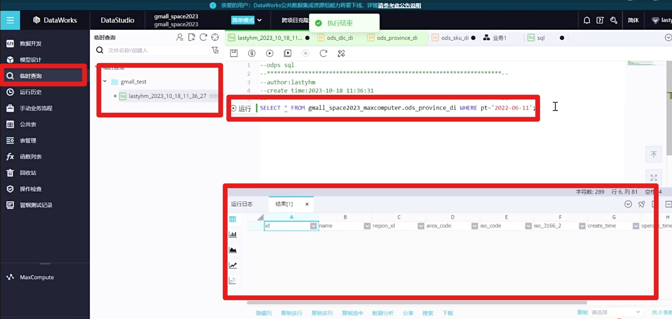Switch to the 运行日志 tab
The height and width of the screenshot is (319, 672).
[242, 204]
